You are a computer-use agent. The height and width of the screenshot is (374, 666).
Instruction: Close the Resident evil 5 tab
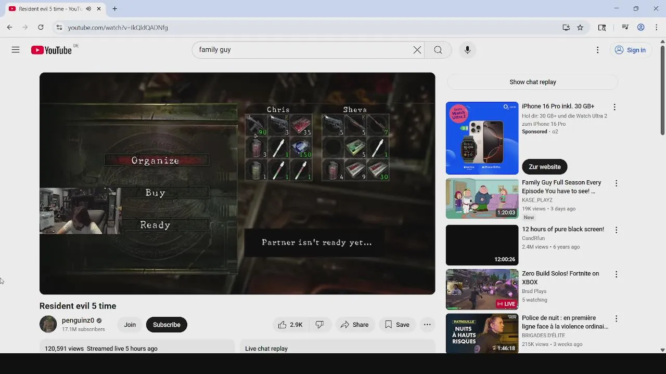click(99, 9)
